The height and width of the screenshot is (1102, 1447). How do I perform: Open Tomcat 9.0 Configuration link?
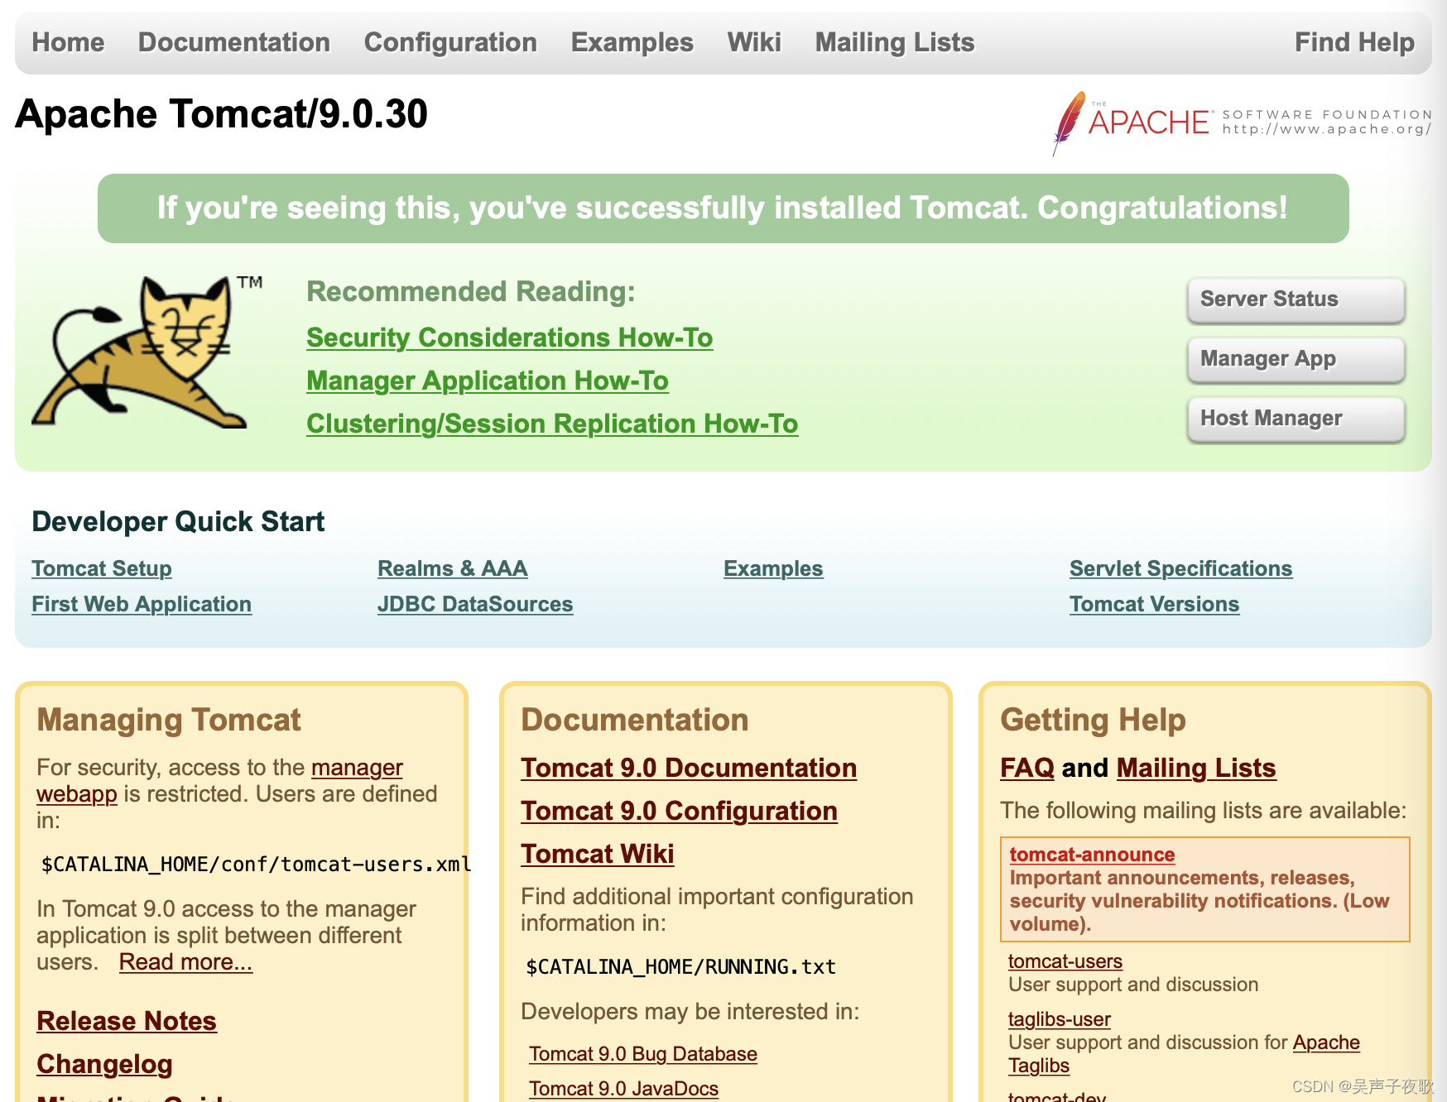tap(679, 811)
